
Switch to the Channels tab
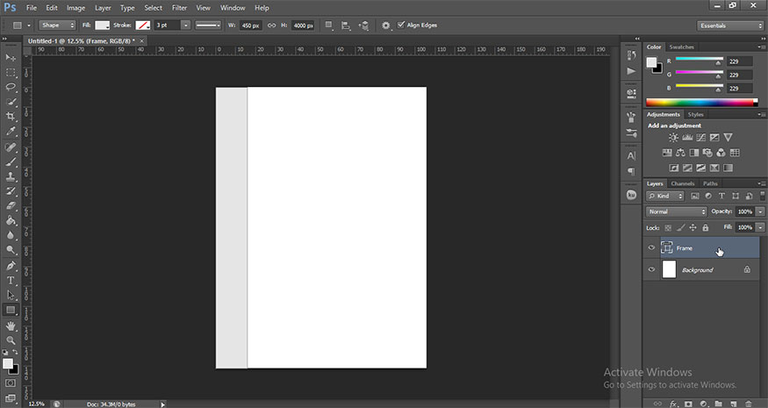point(682,183)
